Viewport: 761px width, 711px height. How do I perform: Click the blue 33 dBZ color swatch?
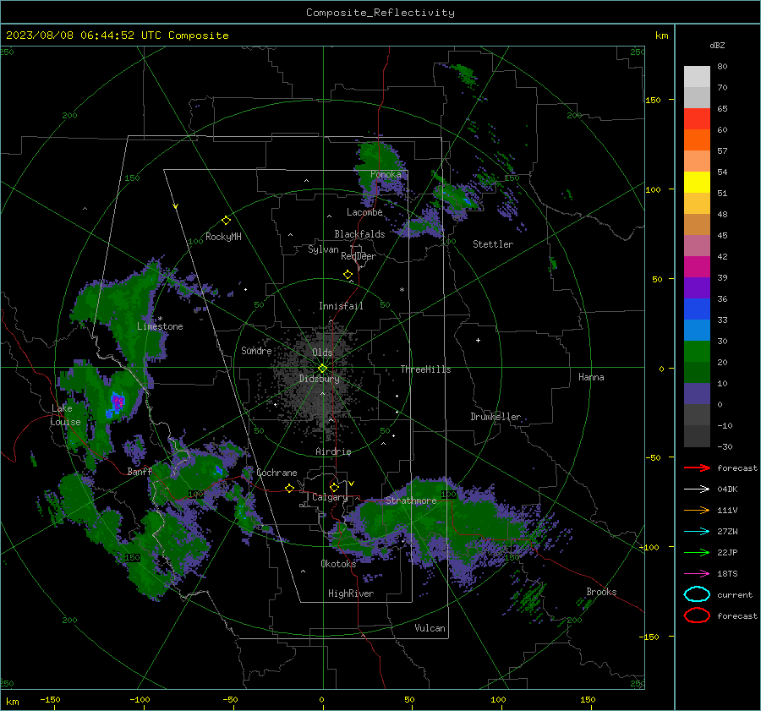(697, 309)
